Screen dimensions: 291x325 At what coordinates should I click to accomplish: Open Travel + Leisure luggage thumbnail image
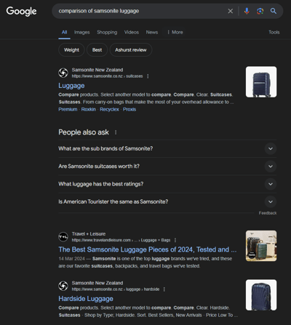(261, 246)
